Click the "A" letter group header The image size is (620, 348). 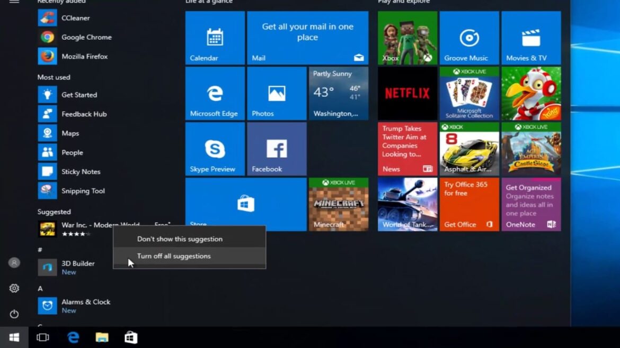[x=40, y=288]
